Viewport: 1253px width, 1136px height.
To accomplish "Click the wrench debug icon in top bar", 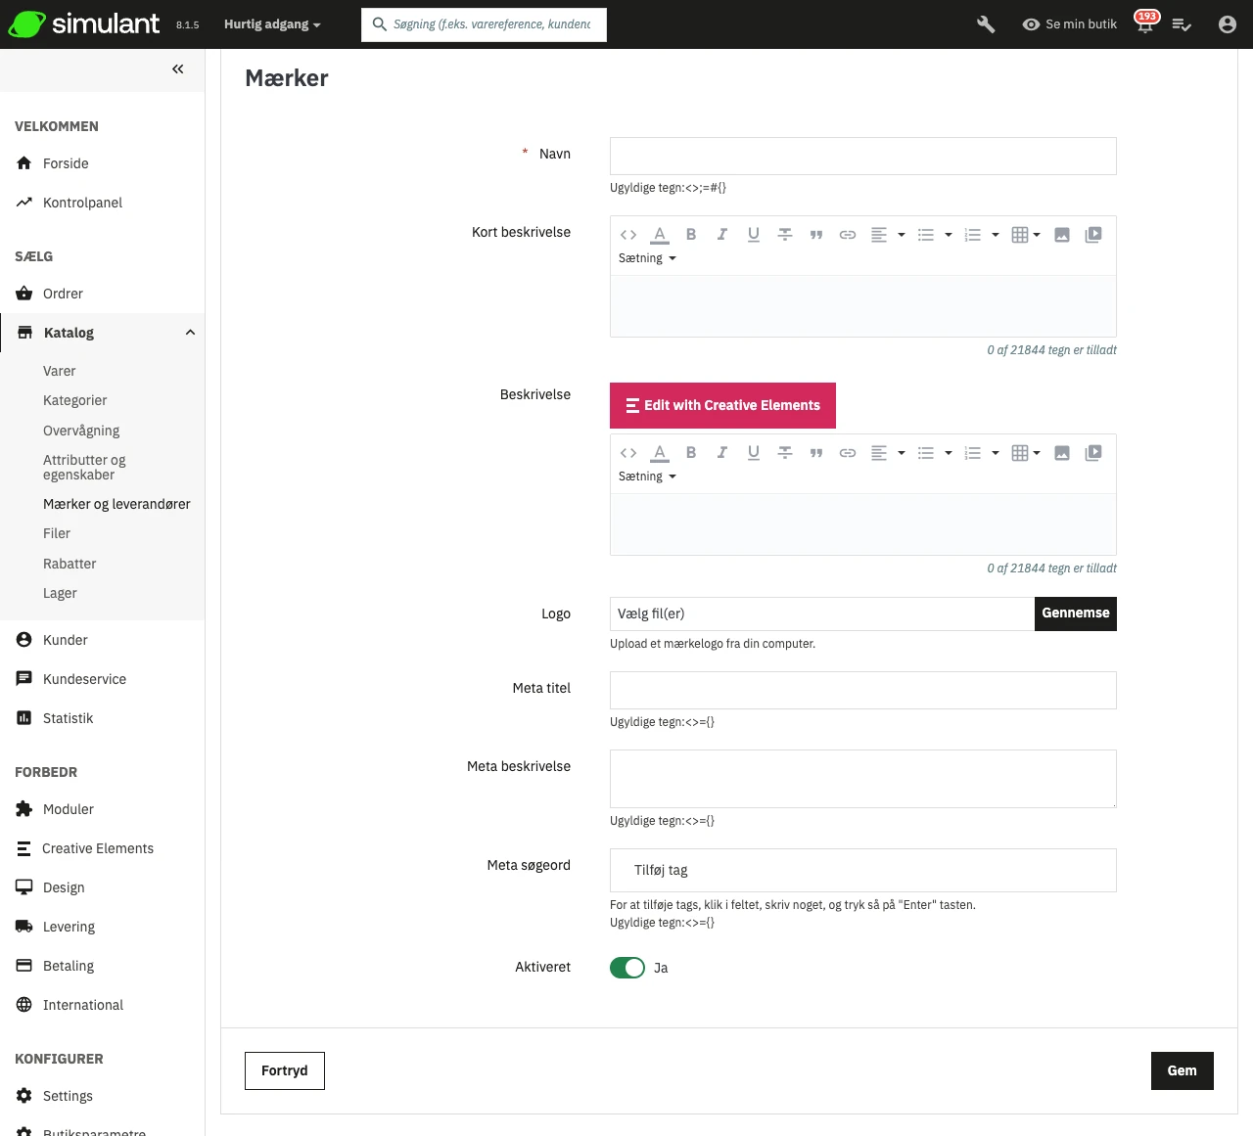I will (986, 24).
